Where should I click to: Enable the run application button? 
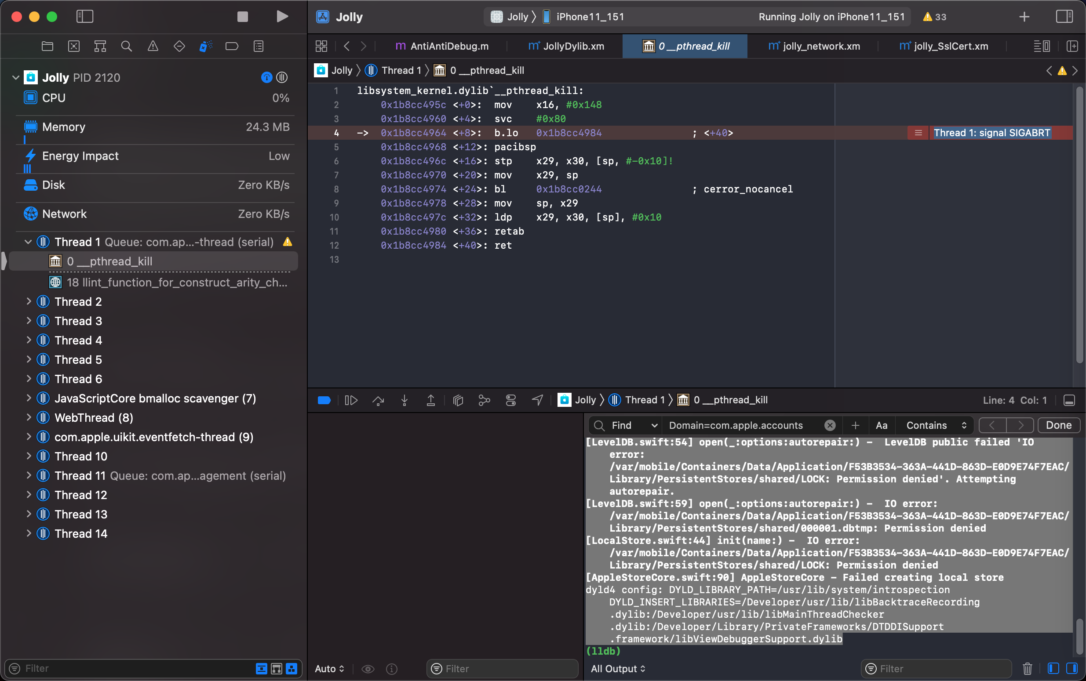[281, 16]
